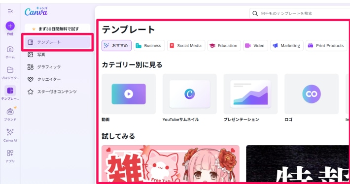This screenshot has height=184, width=350.
Task: Open the ロゴ category thumbnail
Action: tap(312, 94)
